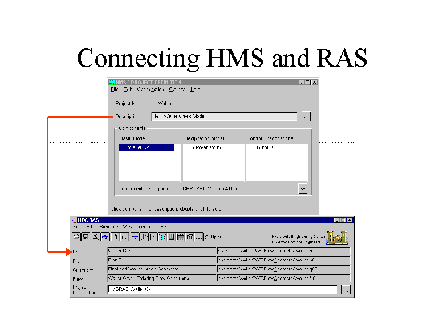Screen dimensions: 438x328
Task: Click the view cross sections icon in HEC-RAS
Action: pos(144,237)
